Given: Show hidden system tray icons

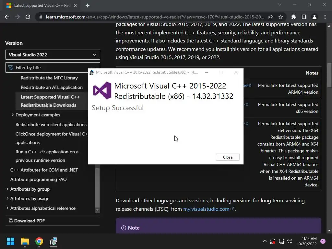Looking at the screenshot, I should [x=265, y=241].
